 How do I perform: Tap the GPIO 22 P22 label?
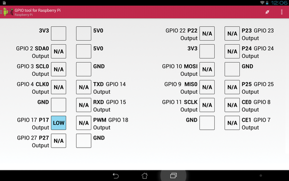182,30
